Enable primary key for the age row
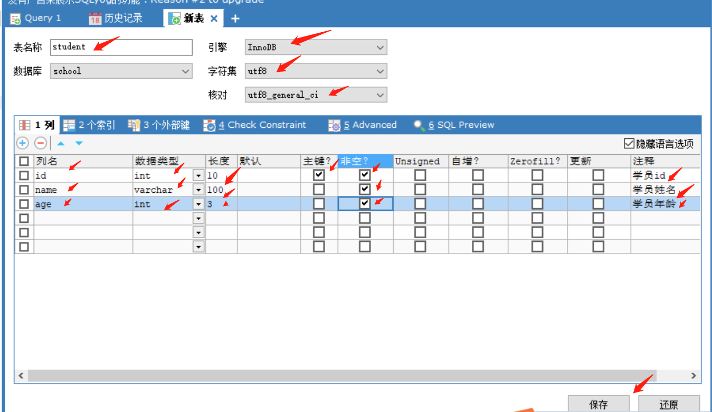712x412 pixels. 319,203
